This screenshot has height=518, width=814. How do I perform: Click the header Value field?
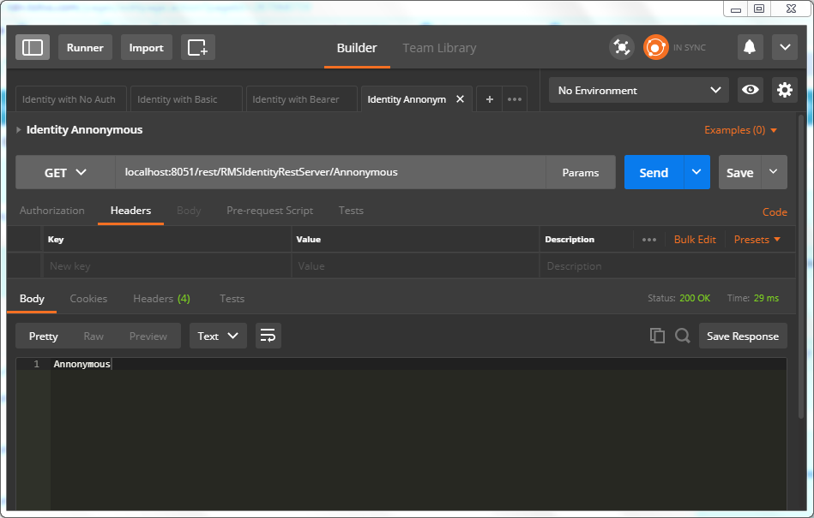(415, 265)
